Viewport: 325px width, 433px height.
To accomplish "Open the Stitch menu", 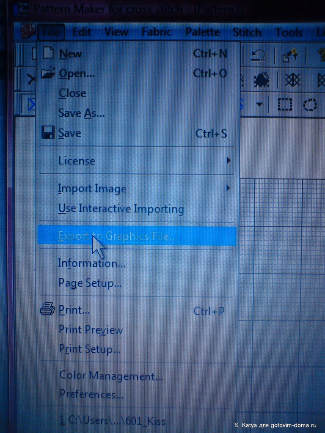I will point(247,33).
